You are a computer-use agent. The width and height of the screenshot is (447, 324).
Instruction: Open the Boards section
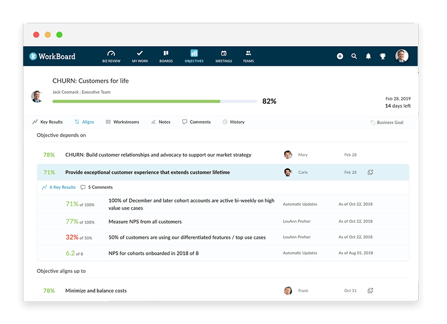click(166, 56)
